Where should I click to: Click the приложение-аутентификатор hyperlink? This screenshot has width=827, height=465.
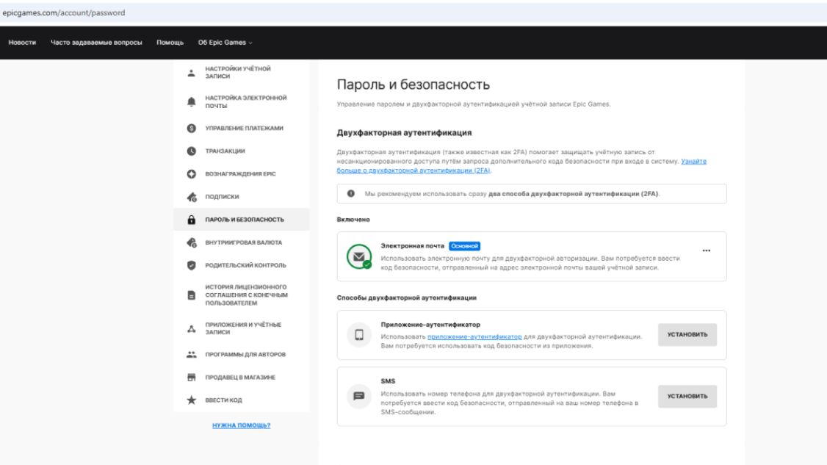(474, 336)
